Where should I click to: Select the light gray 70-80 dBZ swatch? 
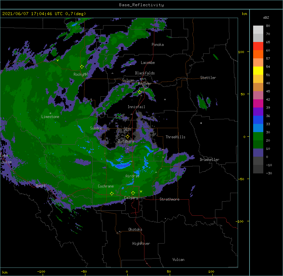[258, 30]
